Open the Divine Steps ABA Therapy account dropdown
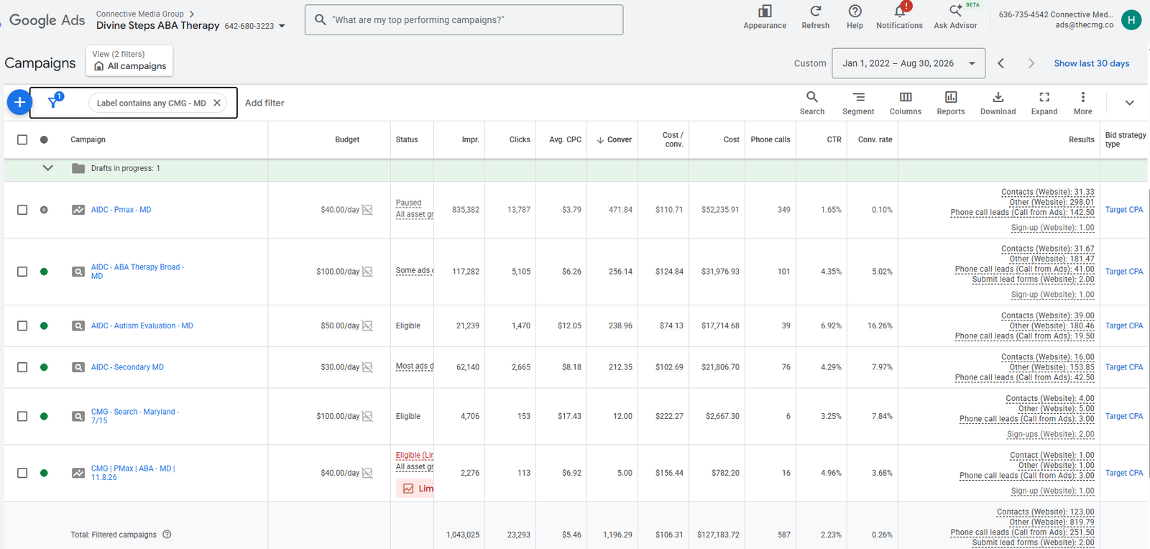 pyautogui.click(x=282, y=26)
